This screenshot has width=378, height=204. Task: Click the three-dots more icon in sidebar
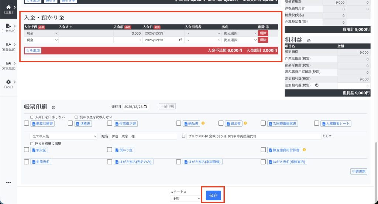click(8, 182)
